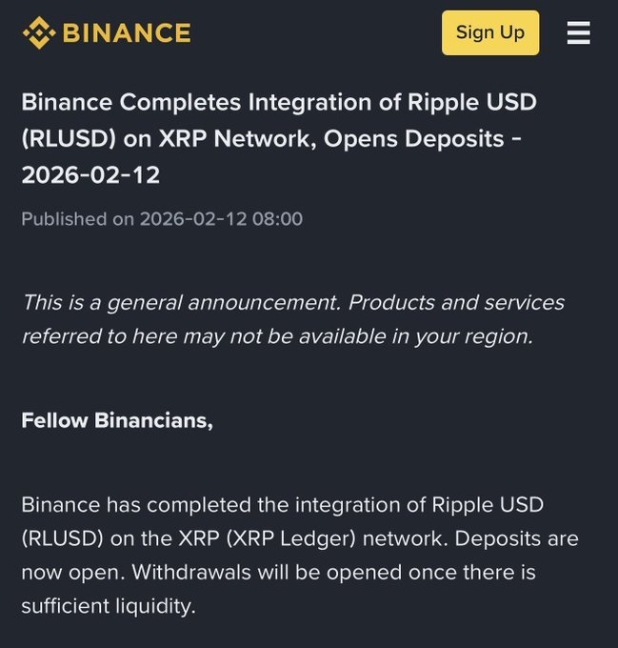Viewport: 618px width, 648px height.
Task: Click the "Published on" label
Action: [x=77, y=219]
